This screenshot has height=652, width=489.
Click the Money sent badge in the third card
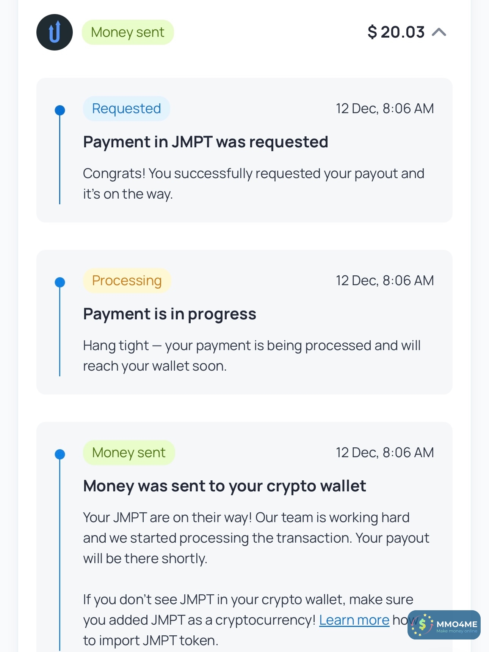click(129, 453)
